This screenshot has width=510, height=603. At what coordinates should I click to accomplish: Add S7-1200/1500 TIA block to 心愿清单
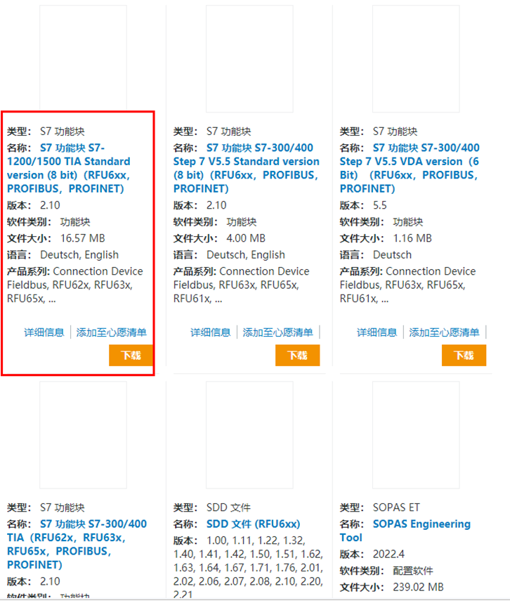(x=112, y=332)
